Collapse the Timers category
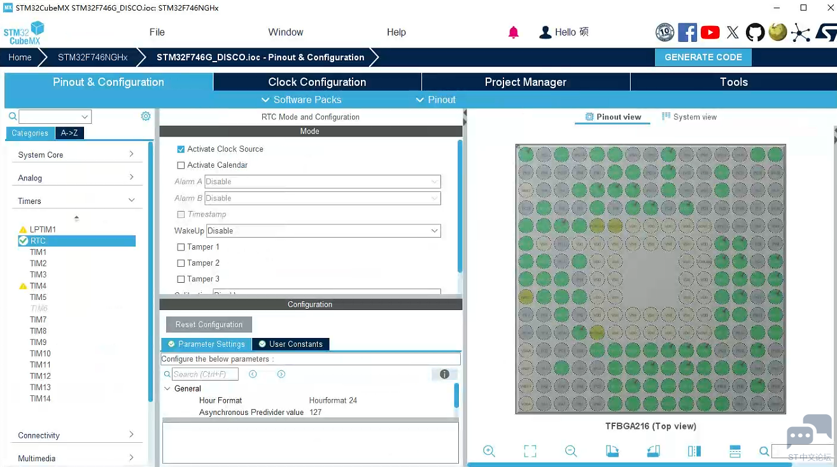This screenshot has width=837, height=467. click(x=76, y=201)
